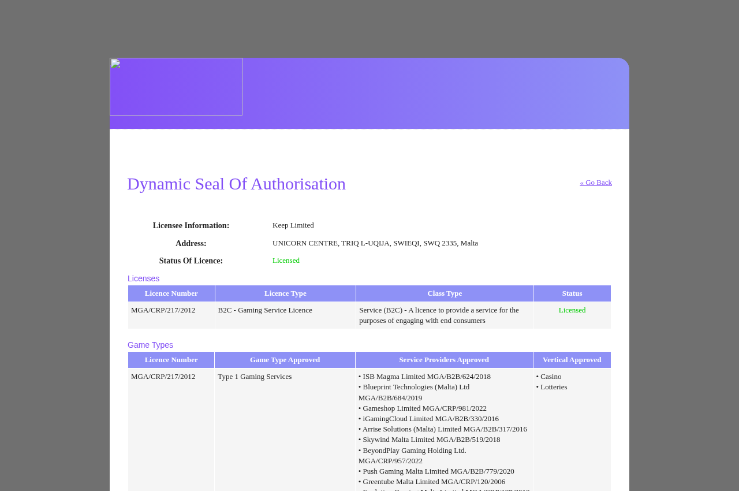Select the Casino vertical entry

point(548,377)
